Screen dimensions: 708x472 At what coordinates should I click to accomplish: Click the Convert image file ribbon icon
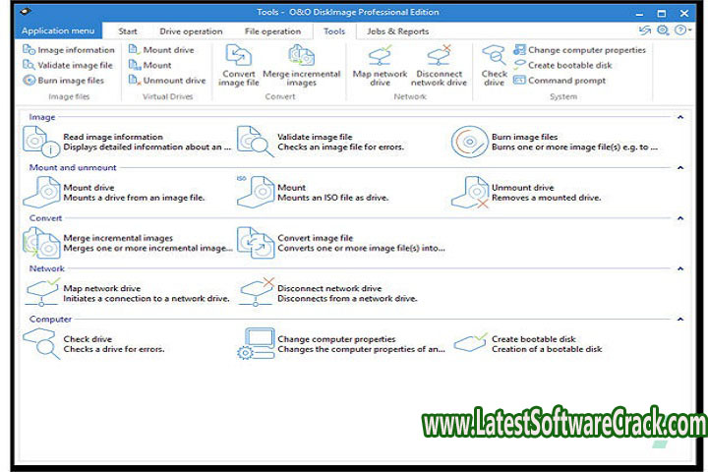point(238,66)
